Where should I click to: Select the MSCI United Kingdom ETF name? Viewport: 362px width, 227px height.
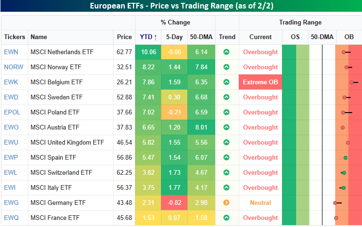[x=67, y=143]
